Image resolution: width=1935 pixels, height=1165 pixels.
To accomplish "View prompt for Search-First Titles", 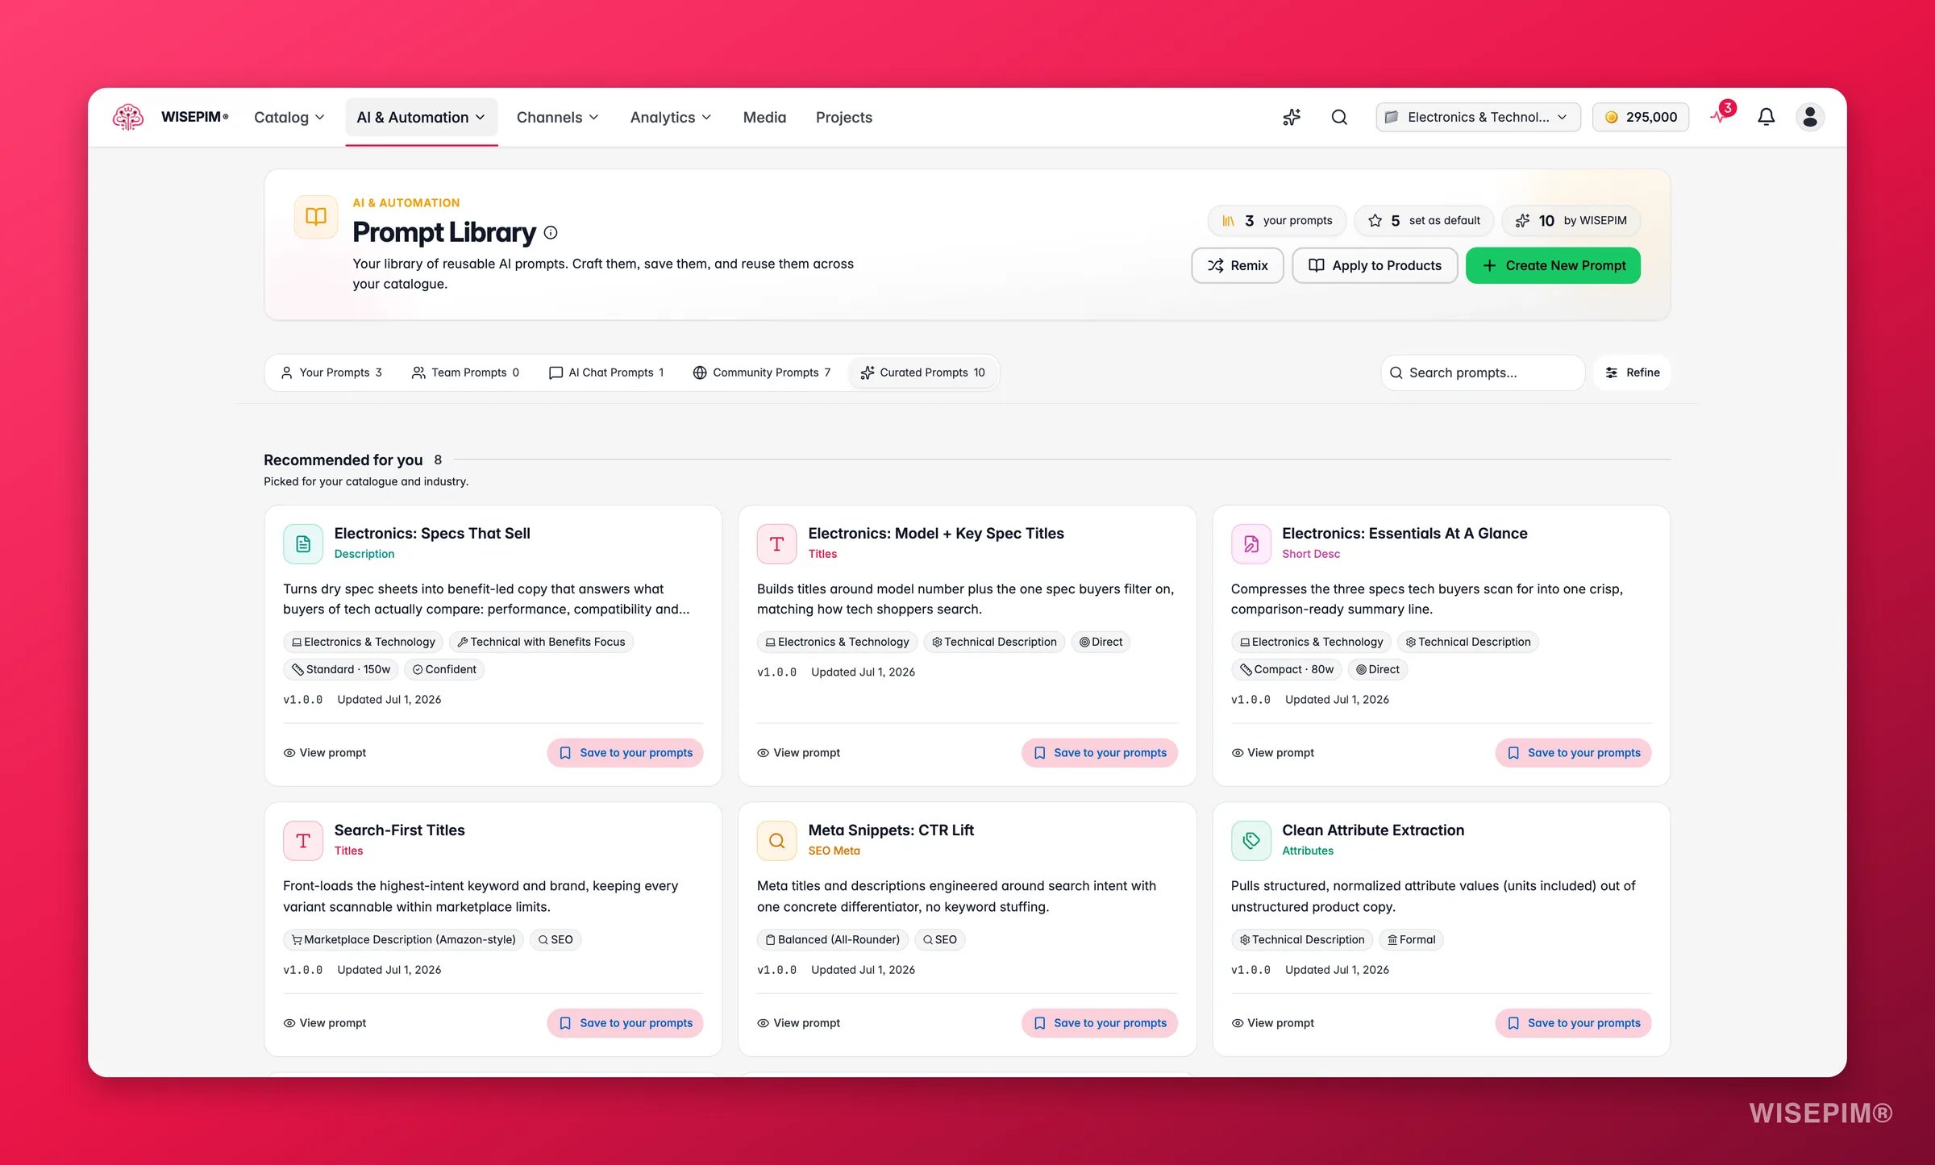I will [x=325, y=1022].
